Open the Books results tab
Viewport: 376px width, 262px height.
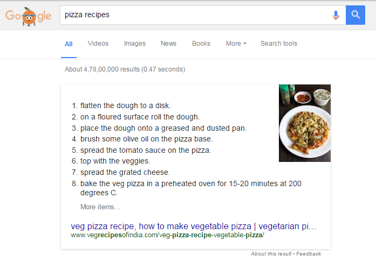coord(201,44)
